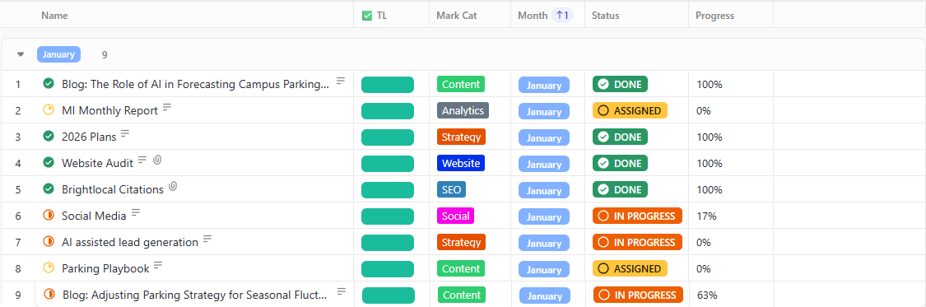The height and width of the screenshot is (307, 926).
Task: Toggle TL cell for Website Audit
Action: (x=388, y=164)
